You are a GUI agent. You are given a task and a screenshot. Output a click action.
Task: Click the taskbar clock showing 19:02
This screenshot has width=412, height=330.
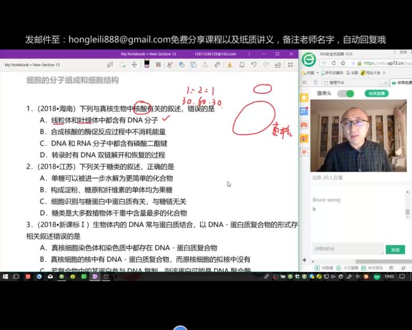point(389,277)
